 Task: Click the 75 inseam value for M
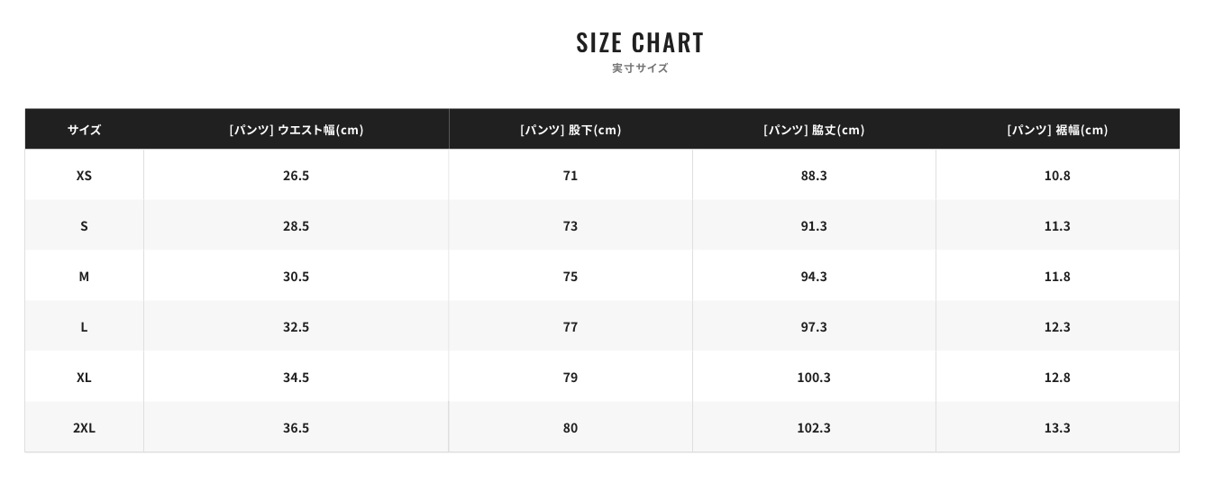coord(571,277)
